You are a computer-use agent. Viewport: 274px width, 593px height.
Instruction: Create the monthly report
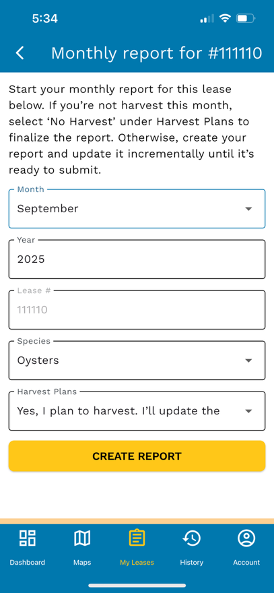[137, 456]
